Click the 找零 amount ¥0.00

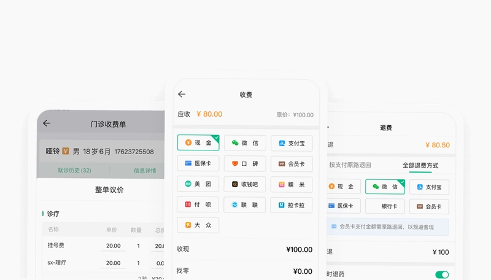click(303, 271)
